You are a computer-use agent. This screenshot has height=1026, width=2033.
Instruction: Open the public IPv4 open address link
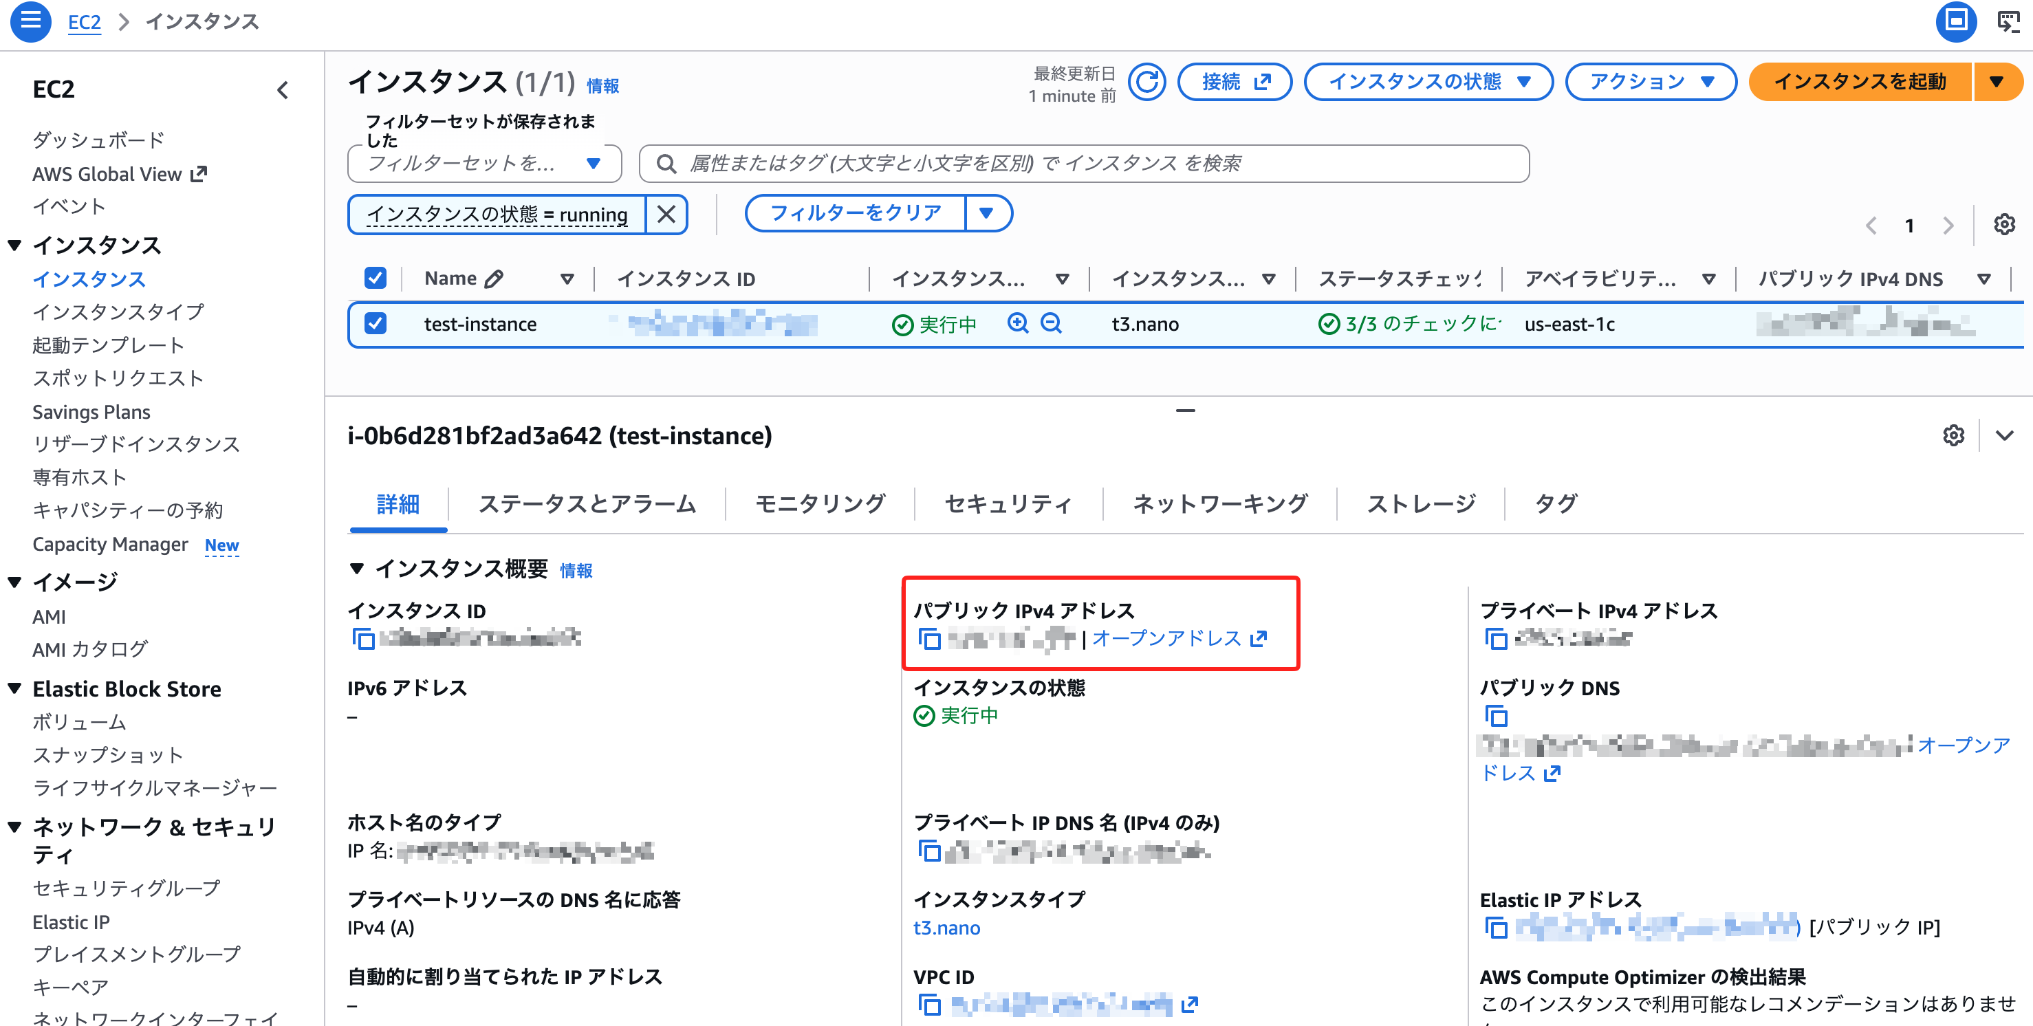click(1179, 637)
